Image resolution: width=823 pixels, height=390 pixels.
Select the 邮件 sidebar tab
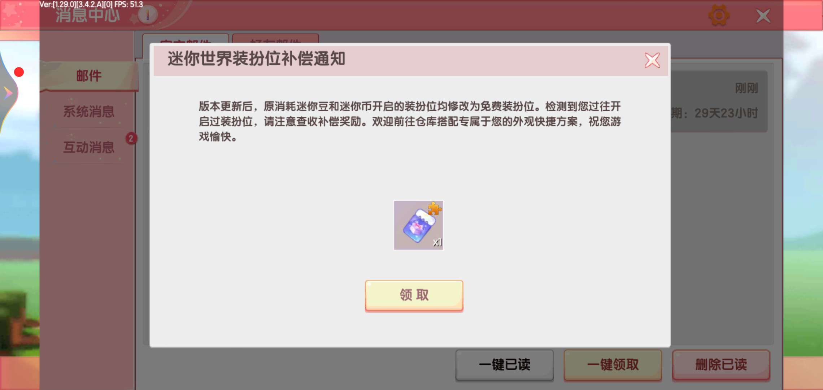pyautogui.click(x=89, y=76)
